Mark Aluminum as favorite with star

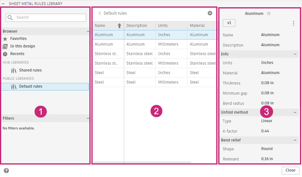pyautogui.click(x=269, y=13)
